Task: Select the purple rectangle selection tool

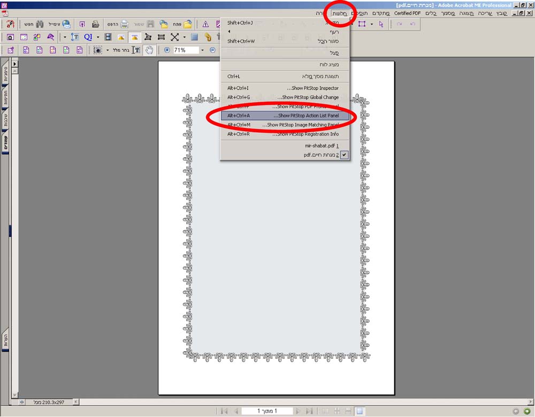Action: coord(362,24)
